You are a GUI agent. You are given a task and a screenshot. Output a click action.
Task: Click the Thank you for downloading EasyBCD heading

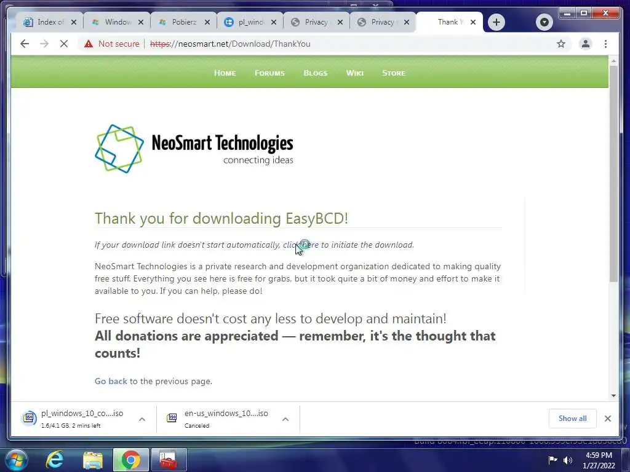pos(221,218)
